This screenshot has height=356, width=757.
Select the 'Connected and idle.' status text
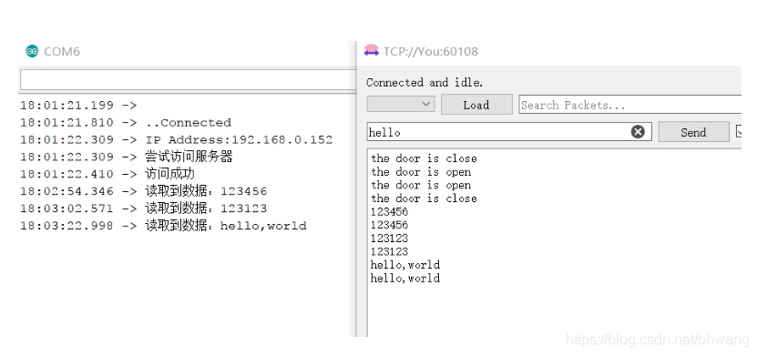pyautogui.click(x=425, y=83)
